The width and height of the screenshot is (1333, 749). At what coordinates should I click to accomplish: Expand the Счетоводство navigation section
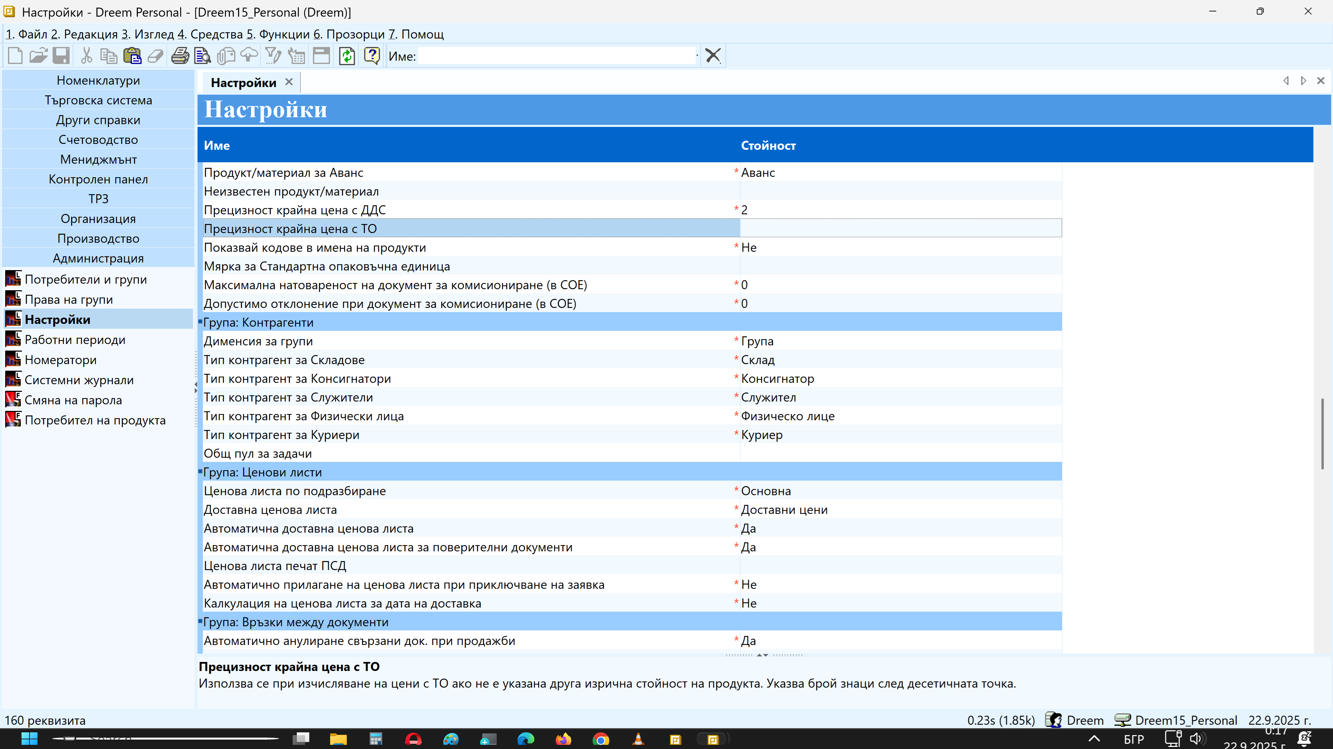point(98,139)
